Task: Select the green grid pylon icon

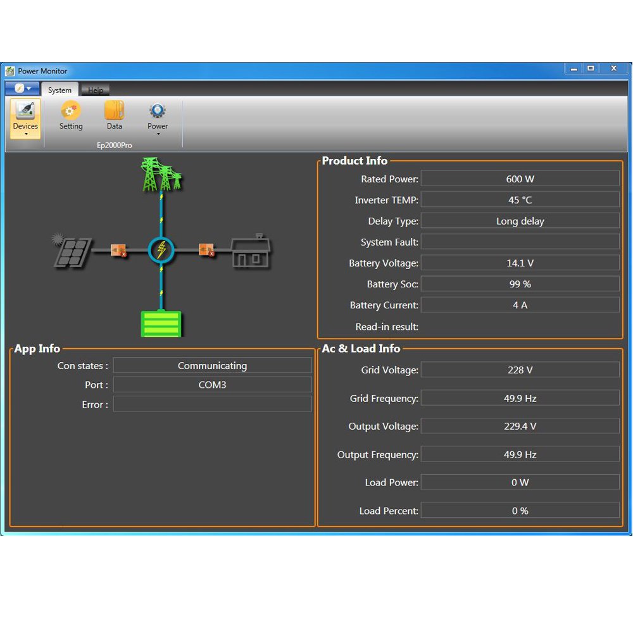Action: (161, 175)
